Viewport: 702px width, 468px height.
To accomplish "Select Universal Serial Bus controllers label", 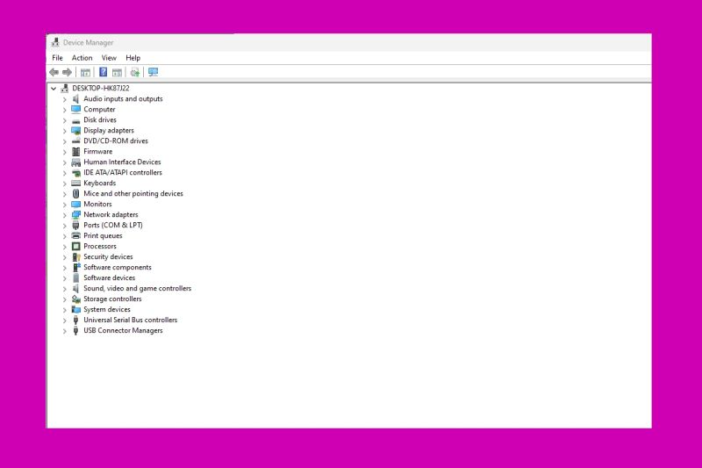I will 130,320.
